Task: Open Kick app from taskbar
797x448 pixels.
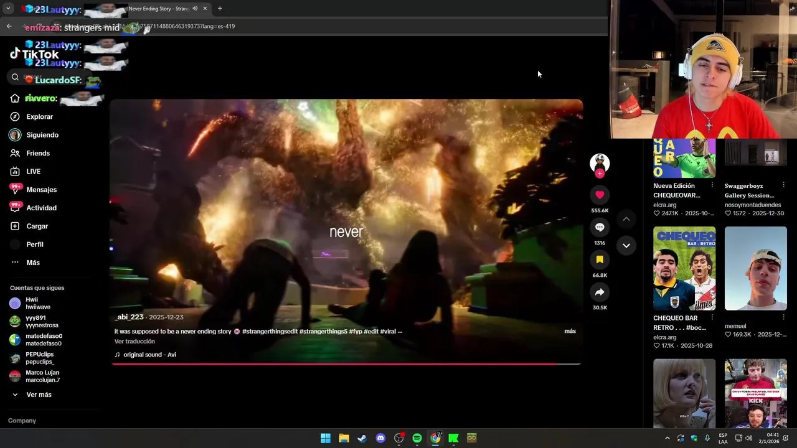Action: click(x=453, y=438)
